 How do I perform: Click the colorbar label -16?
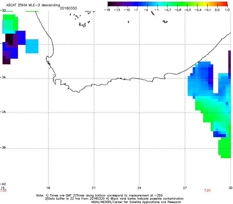click(107, 10)
